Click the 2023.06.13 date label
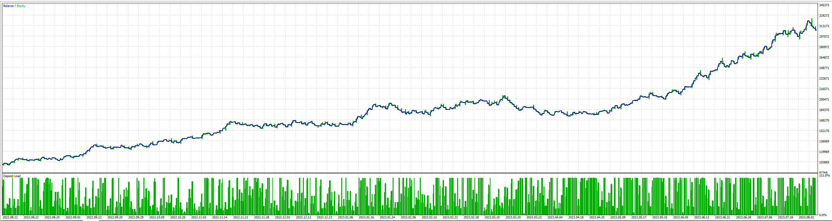 [x=702, y=217]
